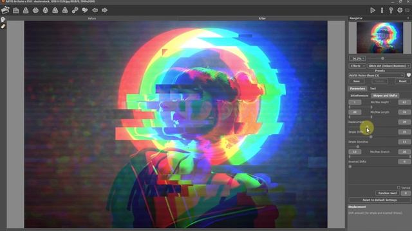
Task: Click the Displacement slider track
Action: 380,127
